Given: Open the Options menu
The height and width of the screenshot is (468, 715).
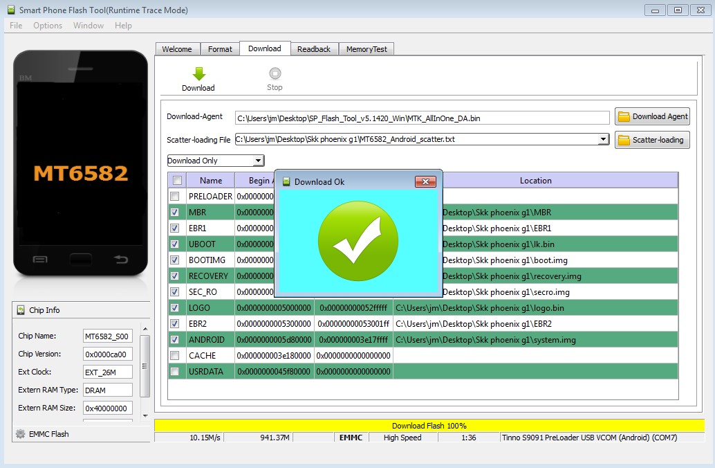Looking at the screenshot, I should (x=48, y=26).
